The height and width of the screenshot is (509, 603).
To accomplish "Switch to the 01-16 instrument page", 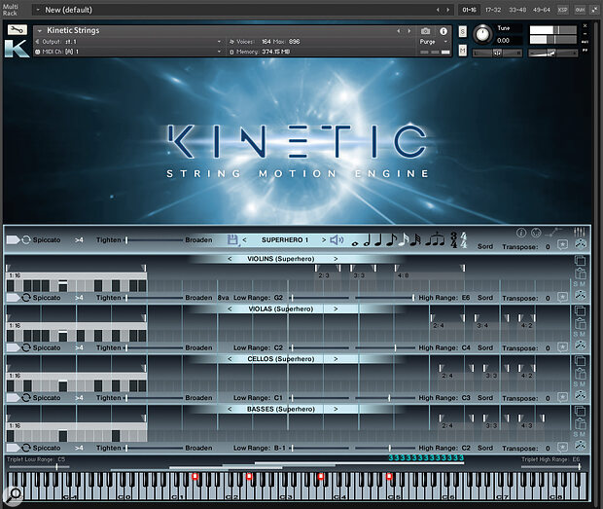I will pyautogui.click(x=469, y=10).
